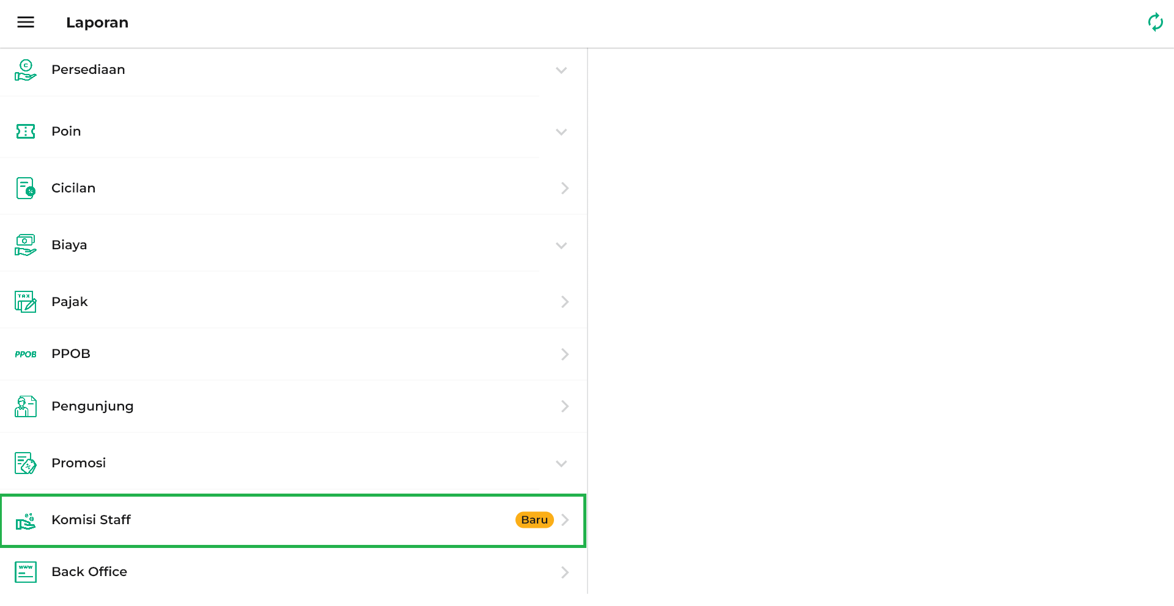The image size is (1174, 606).
Task: Click the Poin ticket icon
Action: tap(26, 131)
